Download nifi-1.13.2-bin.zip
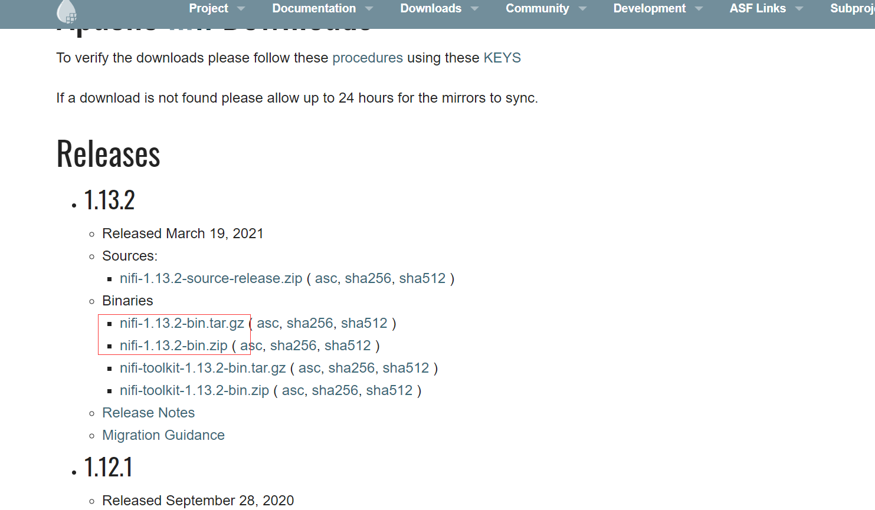Screen dimensions: 875x510 pyautogui.click(x=173, y=346)
